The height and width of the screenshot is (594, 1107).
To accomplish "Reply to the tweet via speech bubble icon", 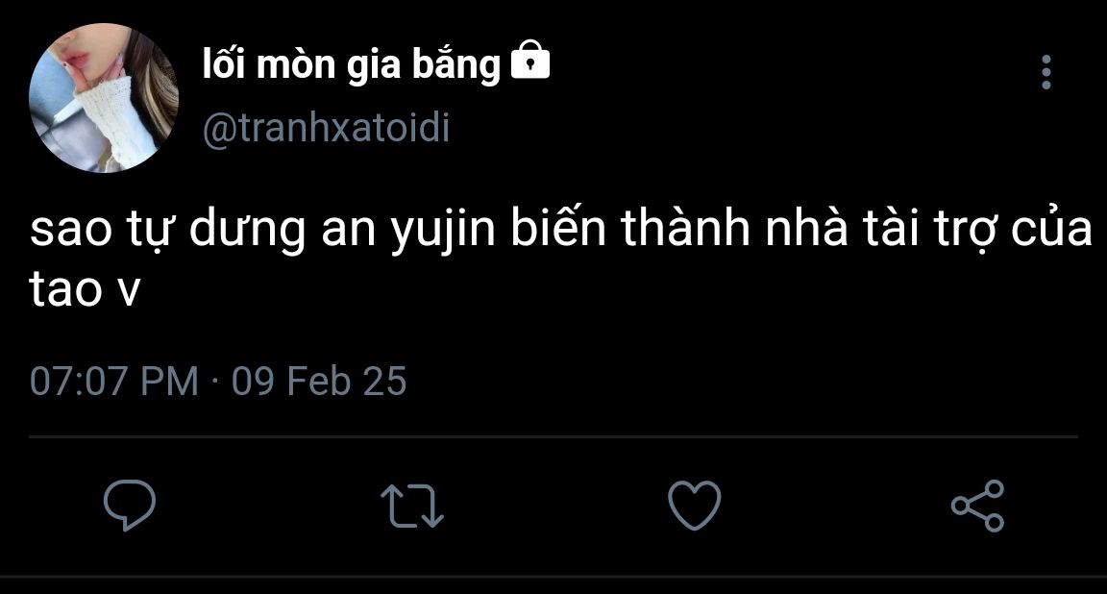I will tap(130, 506).
